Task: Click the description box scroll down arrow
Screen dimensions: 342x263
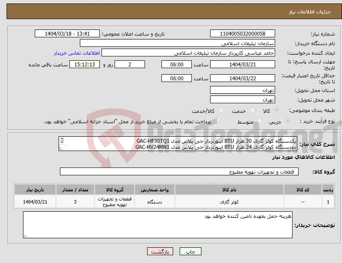Action: pos(62,142)
